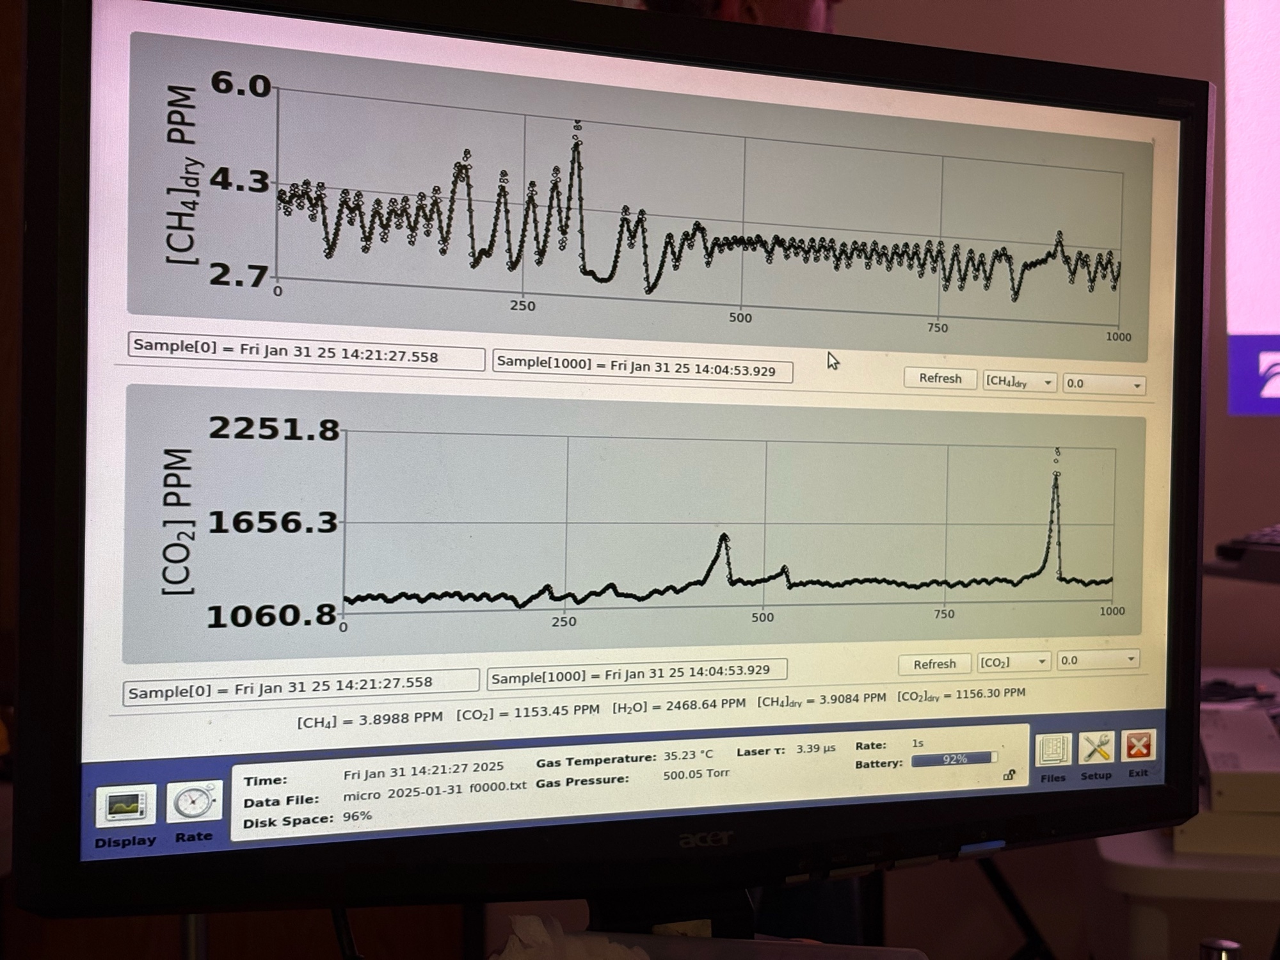
Task: Refresh the CH4 dry methane chart
Action: 940,378
